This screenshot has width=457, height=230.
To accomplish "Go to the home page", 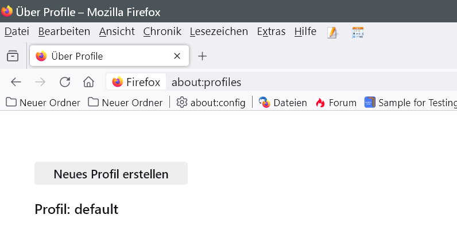I will (x=88, y=82).
